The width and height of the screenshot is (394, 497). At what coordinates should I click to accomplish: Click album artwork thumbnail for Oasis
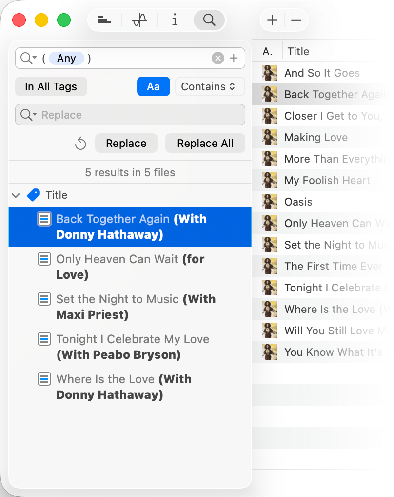pyautogui.click(x=270, y=202)
